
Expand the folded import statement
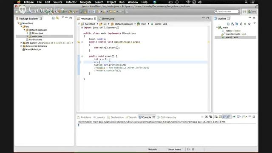(82, 28)
